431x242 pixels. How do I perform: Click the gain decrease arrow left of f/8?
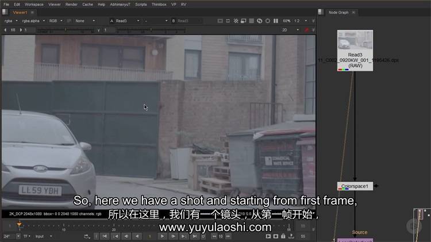click(x=5, y=30)
